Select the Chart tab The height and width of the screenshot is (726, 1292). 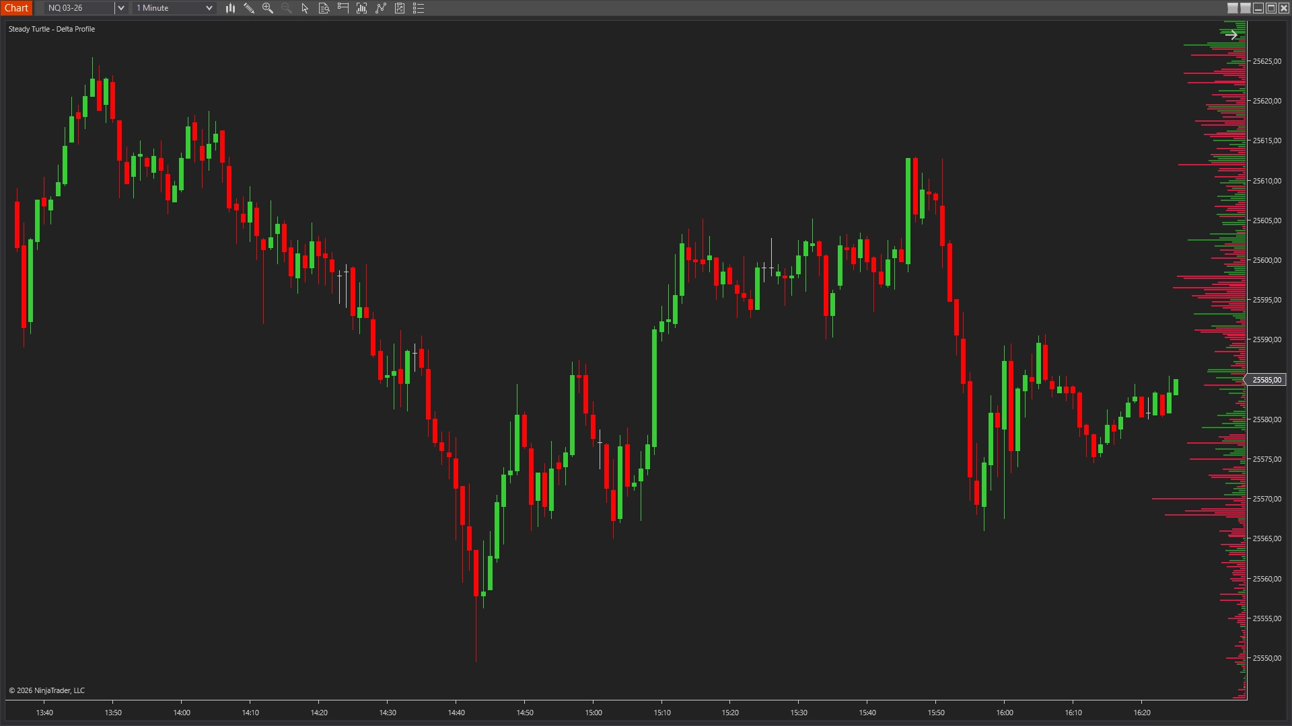point(16,8)
